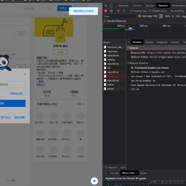
Task: Click the phone number input in login dialog
Action: click(x=13, y=85)
